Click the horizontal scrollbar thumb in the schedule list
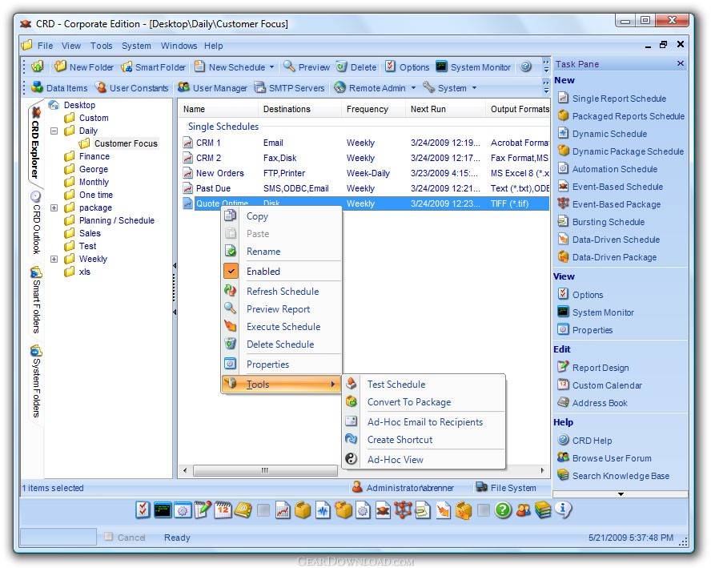711x568 pixels. pyautogui.click(x=265, y=470)
